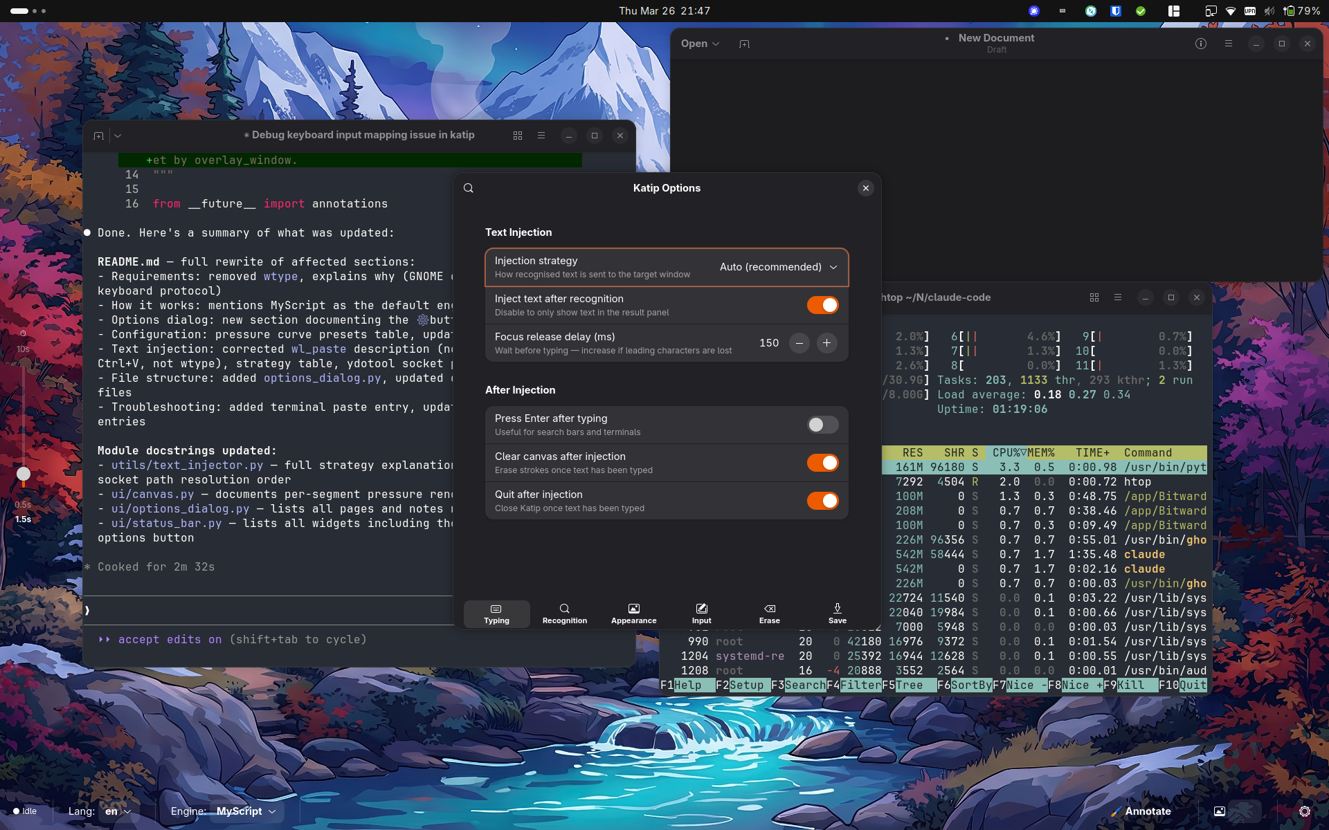Open the Lang dropdown in the status bar
The image size is (1329, 830).
pos(118,811)
